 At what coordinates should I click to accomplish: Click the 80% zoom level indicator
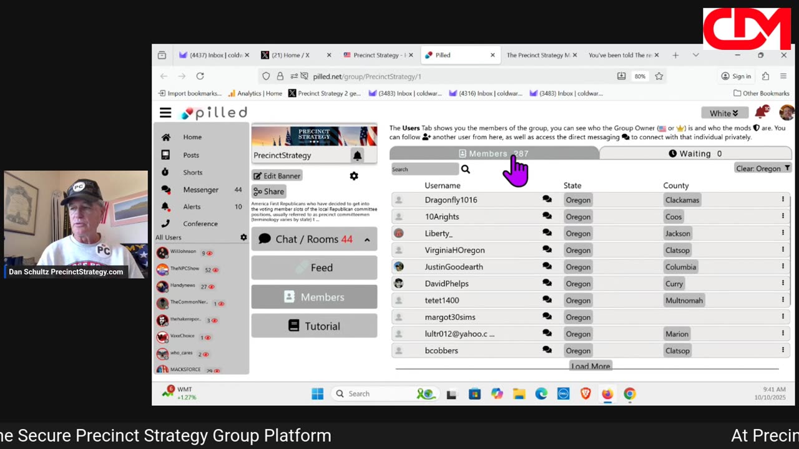[x=640, y=76]
